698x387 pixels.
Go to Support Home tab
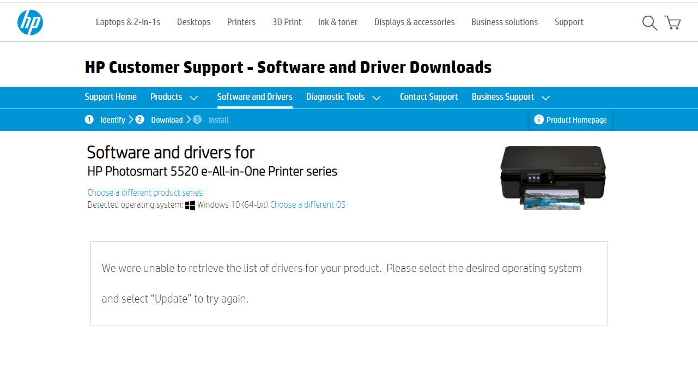(x=111, y=96)
